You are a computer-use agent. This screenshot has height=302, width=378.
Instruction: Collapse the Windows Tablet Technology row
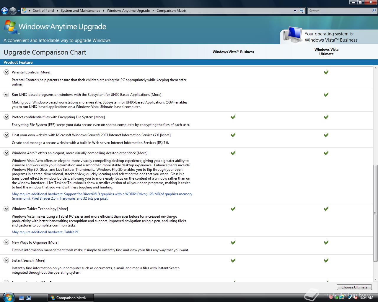pyautogui.click(x=6, y=209)
